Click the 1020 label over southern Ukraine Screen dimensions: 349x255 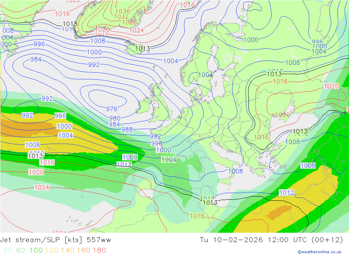point(283,114)
